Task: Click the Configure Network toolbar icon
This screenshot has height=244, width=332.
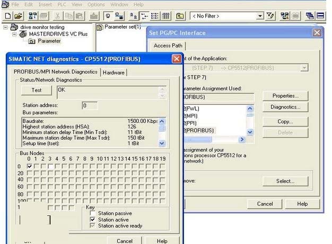Action: (284, 16)
